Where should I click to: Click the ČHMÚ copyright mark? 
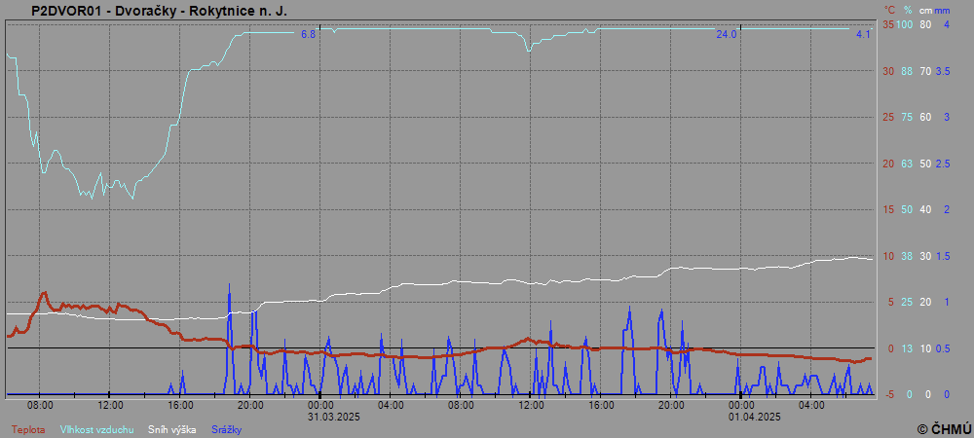tap(944, 428)
